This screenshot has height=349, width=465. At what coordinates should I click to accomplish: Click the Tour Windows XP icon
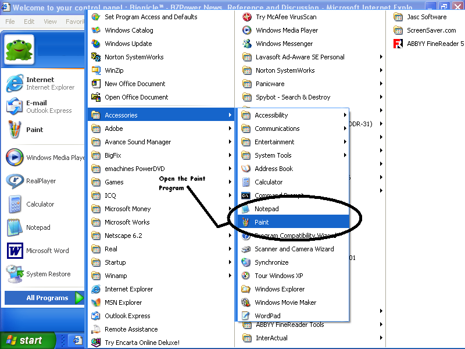[245, 275]
